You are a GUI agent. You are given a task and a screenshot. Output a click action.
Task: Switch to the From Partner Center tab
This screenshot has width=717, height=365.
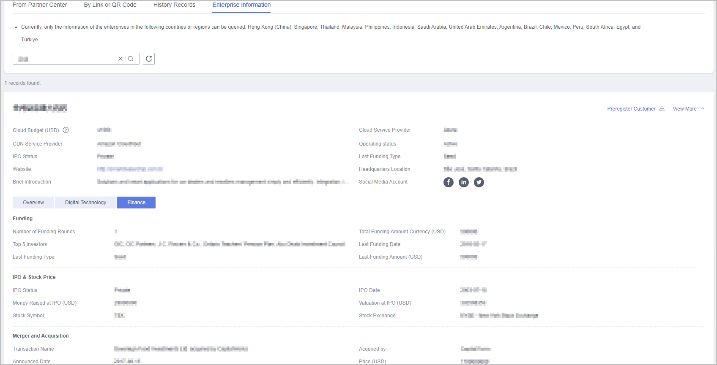click(40, 5)
